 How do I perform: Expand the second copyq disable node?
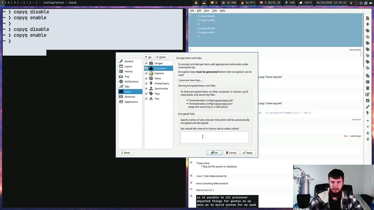tap(197, 28)
